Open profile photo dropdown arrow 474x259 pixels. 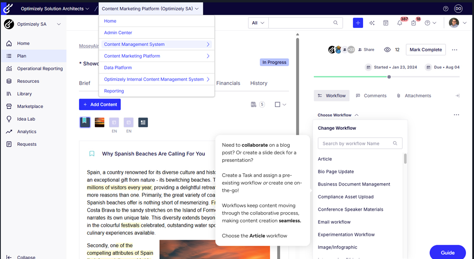click(x=465, y=23)
